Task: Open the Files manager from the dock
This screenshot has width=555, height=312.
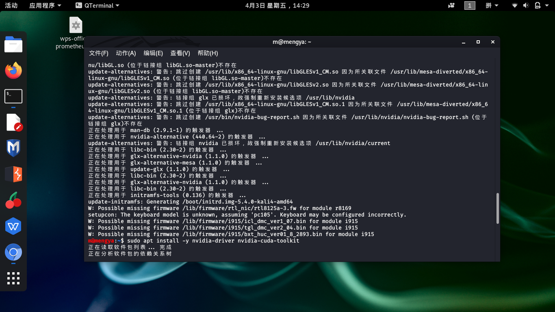Action: 13,44
